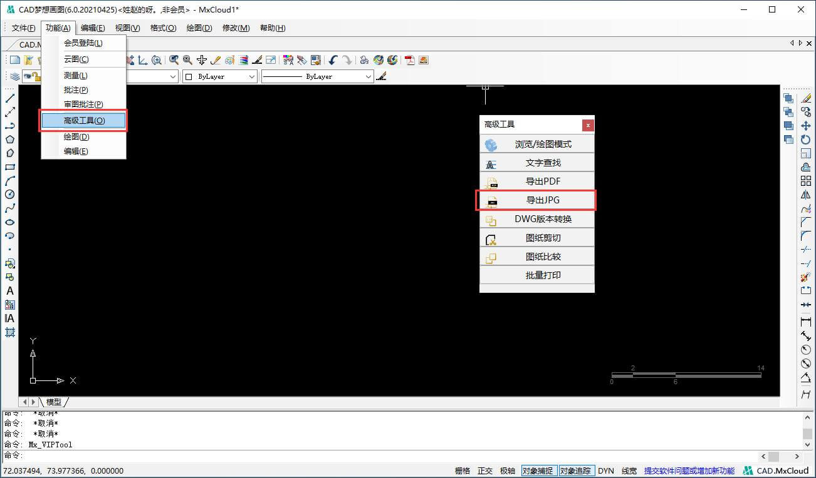Click the 导出JPG button
Screen dimensions: 816x478
coord(536,200)
